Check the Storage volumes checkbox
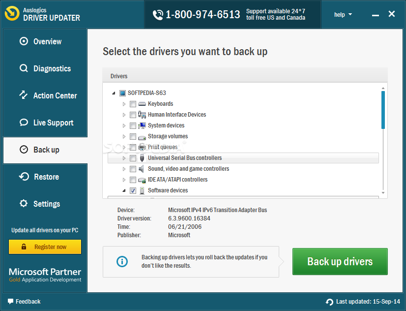Viewport: 406px width, 311px height. pyautogui.click(x=133, y=136)
